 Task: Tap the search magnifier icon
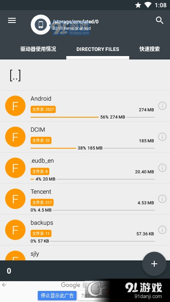click(x=160, y=20)
